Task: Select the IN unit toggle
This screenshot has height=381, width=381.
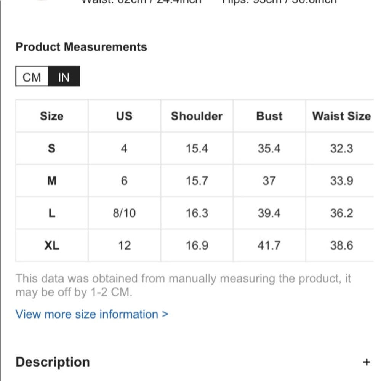Action: [x=64, y=77]
